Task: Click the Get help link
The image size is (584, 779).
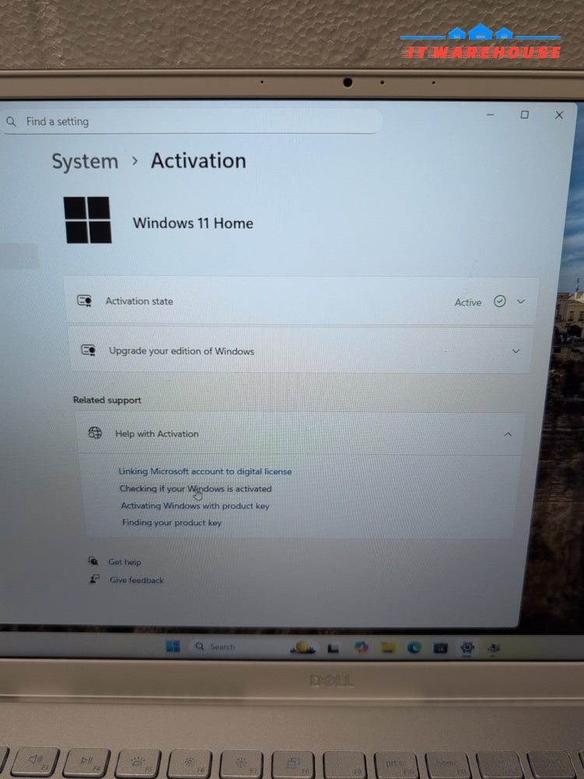Action: point(125,562)
